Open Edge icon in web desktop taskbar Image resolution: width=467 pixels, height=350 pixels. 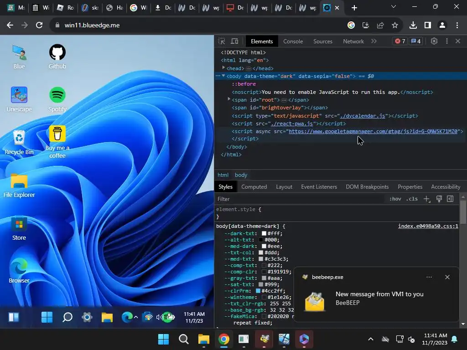click(127, 317)
